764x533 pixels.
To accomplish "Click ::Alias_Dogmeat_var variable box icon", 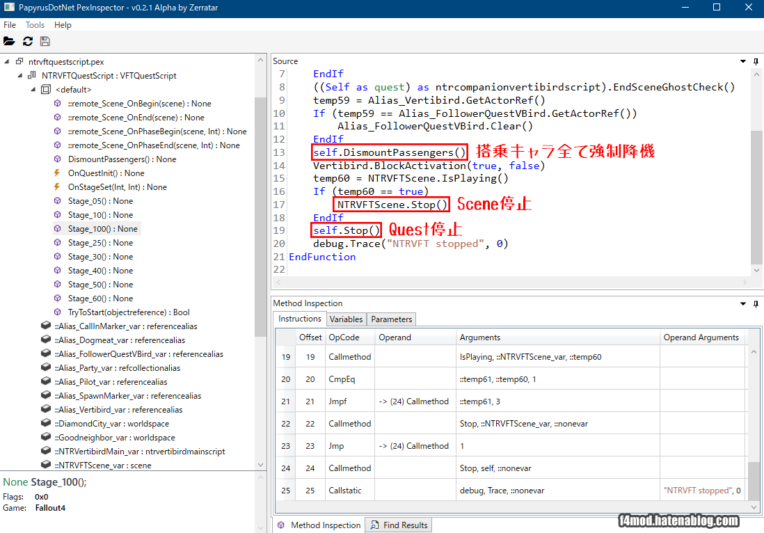I will coord(46,339).
